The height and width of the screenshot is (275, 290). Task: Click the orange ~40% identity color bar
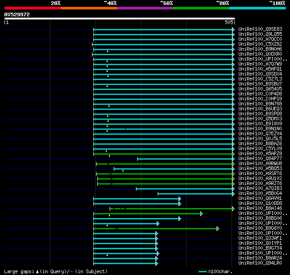coord(89,8)
